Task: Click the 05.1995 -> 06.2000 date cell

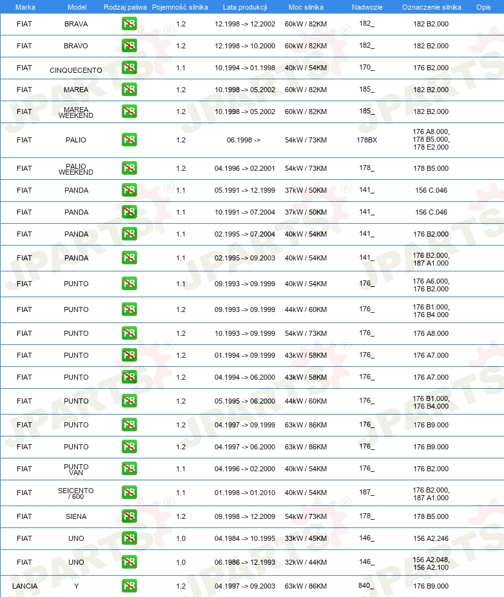Action: 245,401
